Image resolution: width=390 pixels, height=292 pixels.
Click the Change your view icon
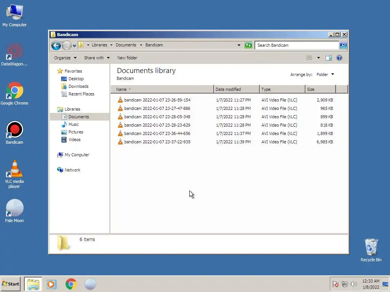click(309, 58)
